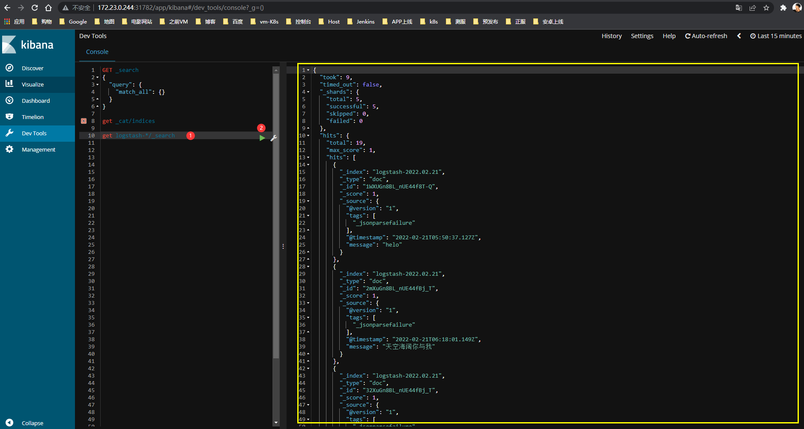Image resolution: width=804 pixels, height=429 pixels.
Task: Open the Last 15 minutes time picker
Action: [x=776, y=36]
